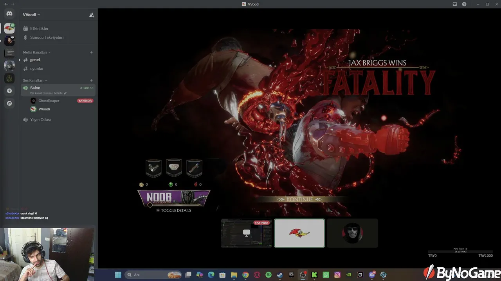
Task: Click the 3:48:55 call timer
Action: coord(87,88)
